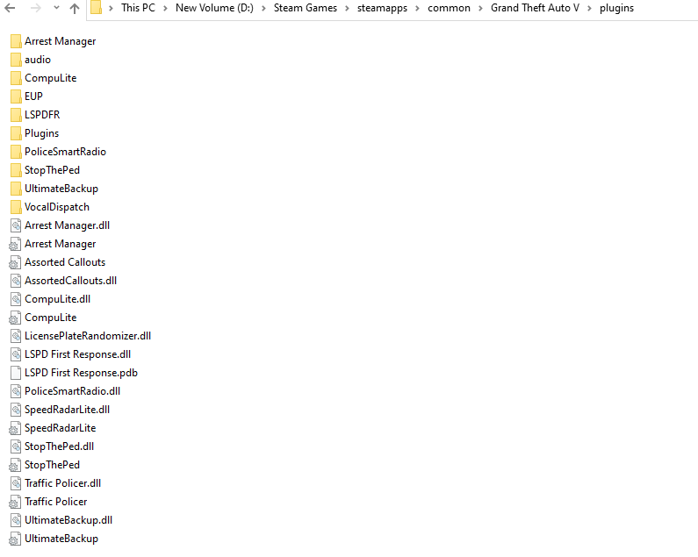Select LSPD First Response.dll file icon

(16, 354)
